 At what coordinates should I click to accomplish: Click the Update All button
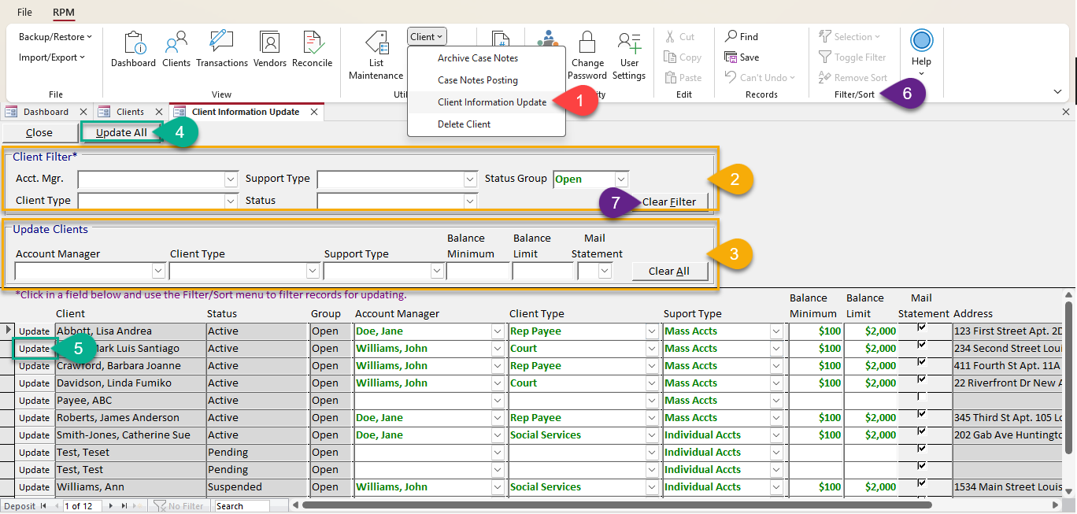tap(121, 132)
